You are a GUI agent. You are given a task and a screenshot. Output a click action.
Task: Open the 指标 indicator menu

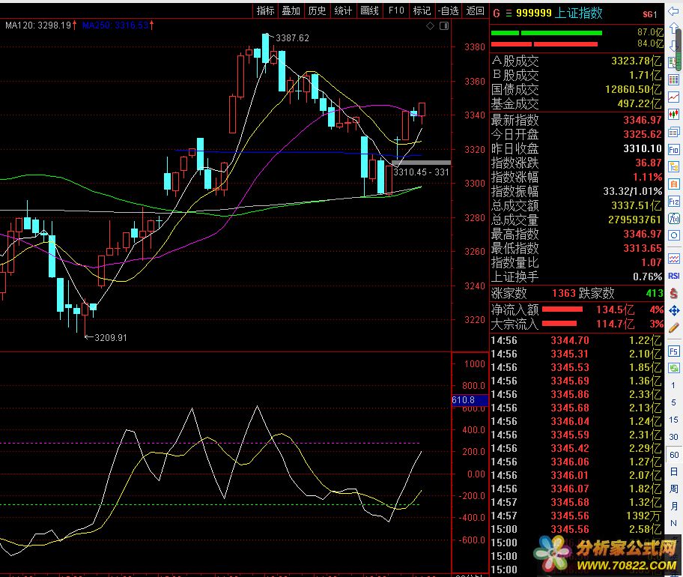[x=265, y=11]
